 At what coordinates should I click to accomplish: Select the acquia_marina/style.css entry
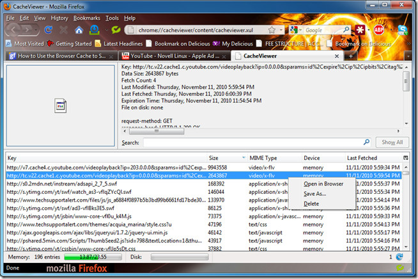tap(204, 224)
